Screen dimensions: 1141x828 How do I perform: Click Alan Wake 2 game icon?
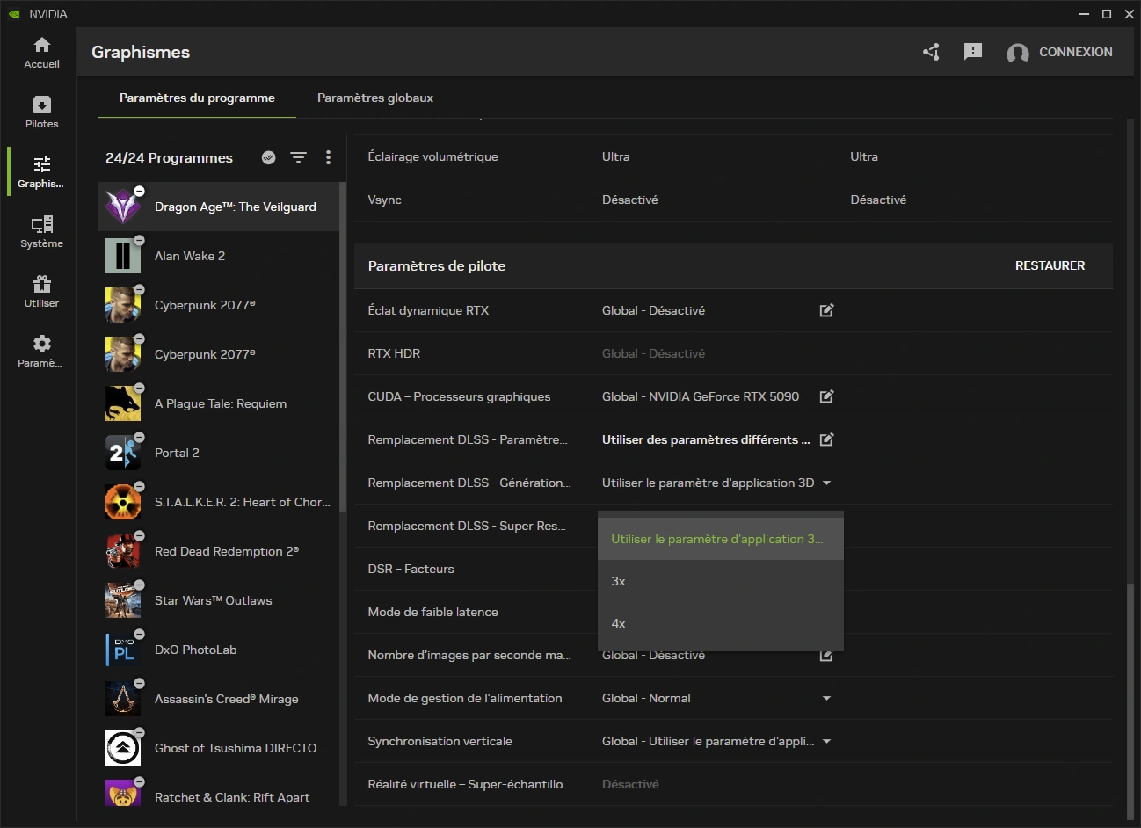(123, 256)
